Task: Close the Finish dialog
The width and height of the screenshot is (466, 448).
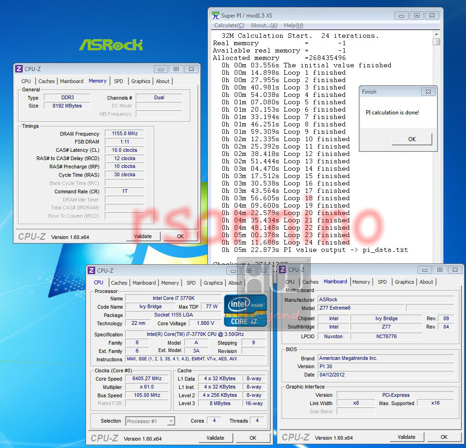Action: pyautogui.click(x=428, y=92)
